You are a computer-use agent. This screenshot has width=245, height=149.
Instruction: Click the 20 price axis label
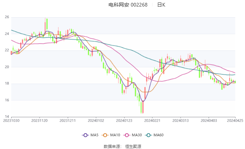7,67
